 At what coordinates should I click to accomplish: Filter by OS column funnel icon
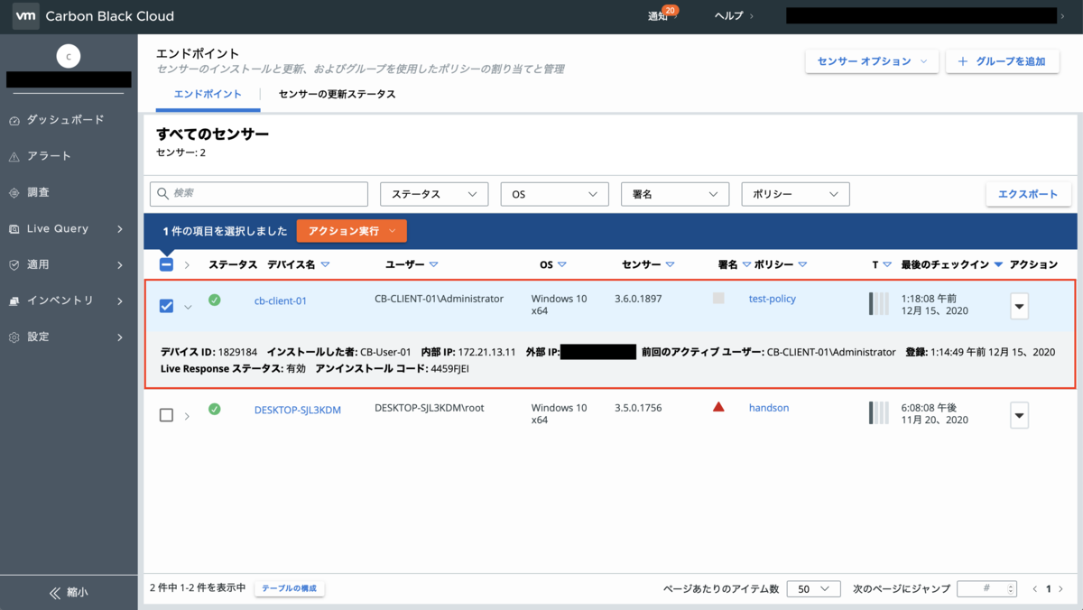pos(562,264)
